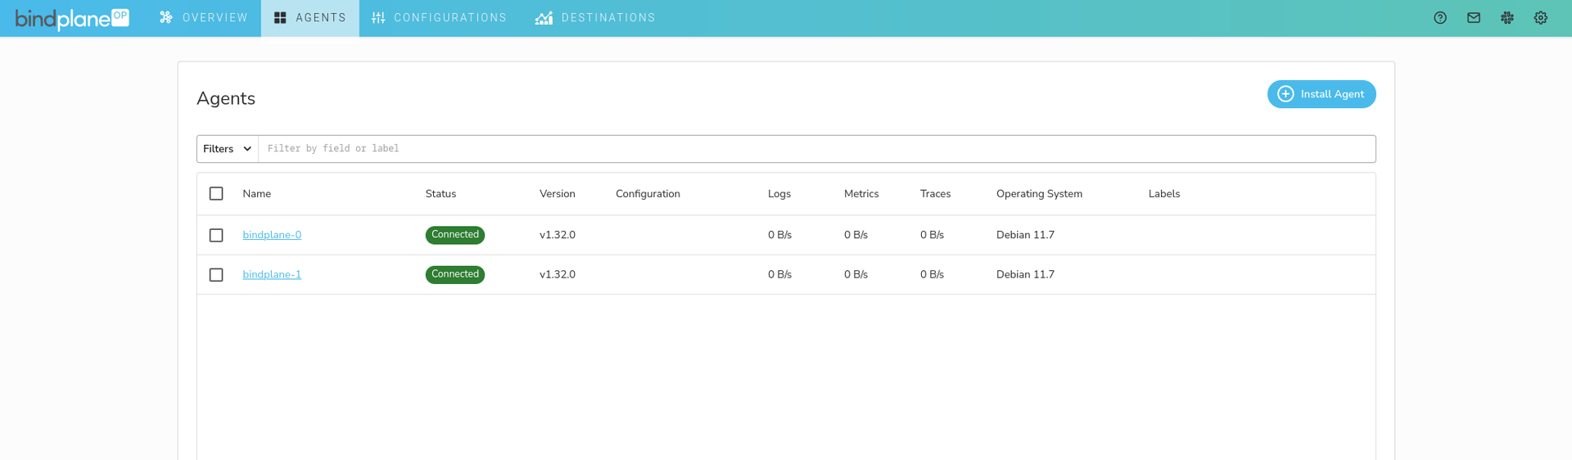The width and height of the screenshot is (1572, 460).
Task: Click the Configuration column header
Action: pyautogui.click(x=648, y=194)
